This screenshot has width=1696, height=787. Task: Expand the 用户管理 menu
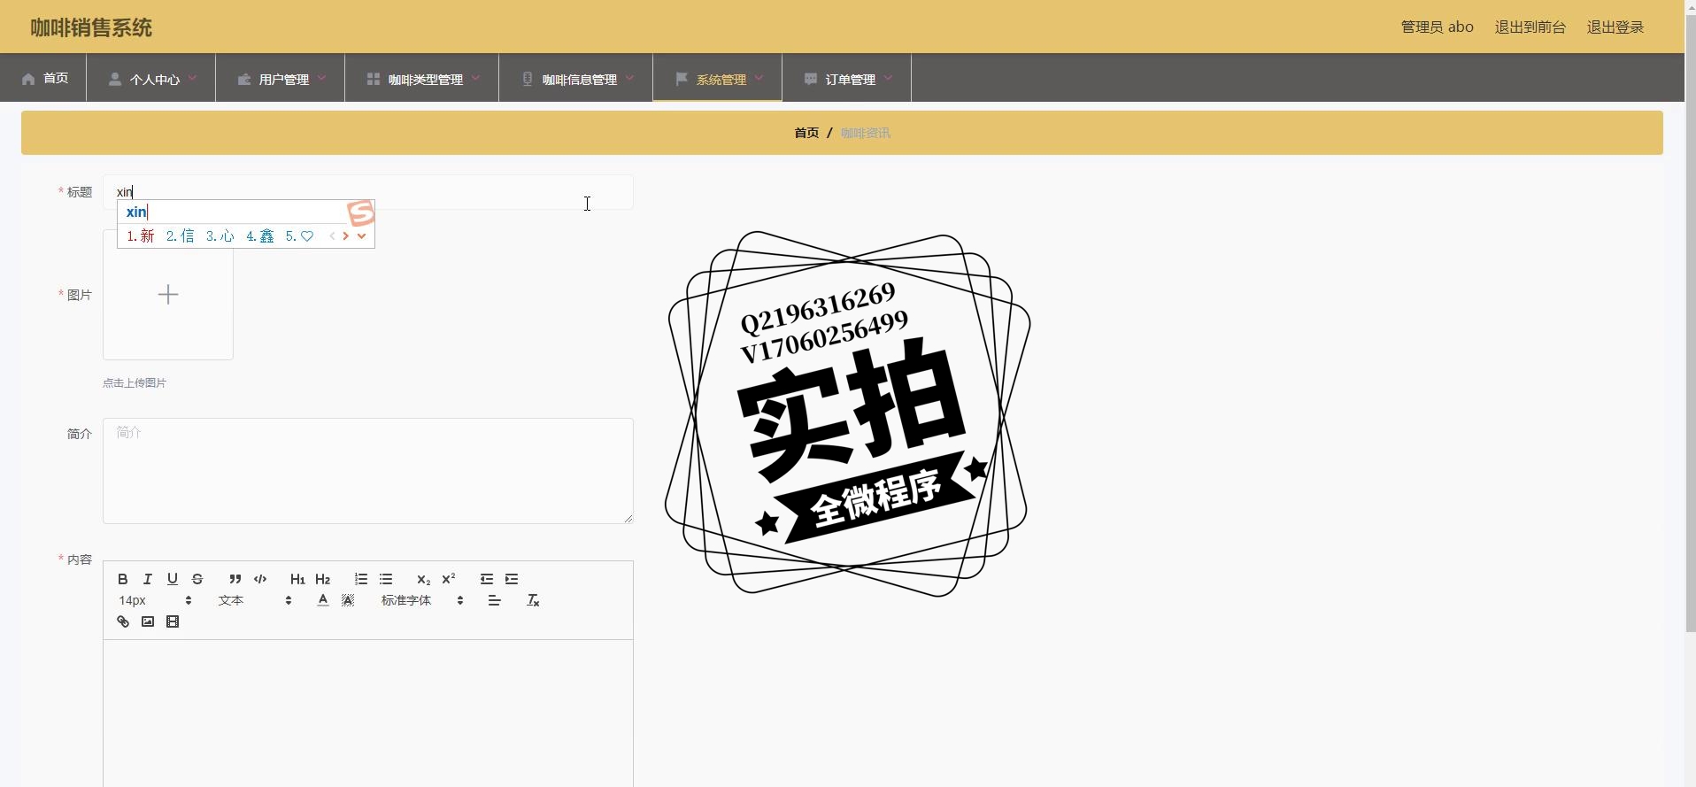coord(281,79)
